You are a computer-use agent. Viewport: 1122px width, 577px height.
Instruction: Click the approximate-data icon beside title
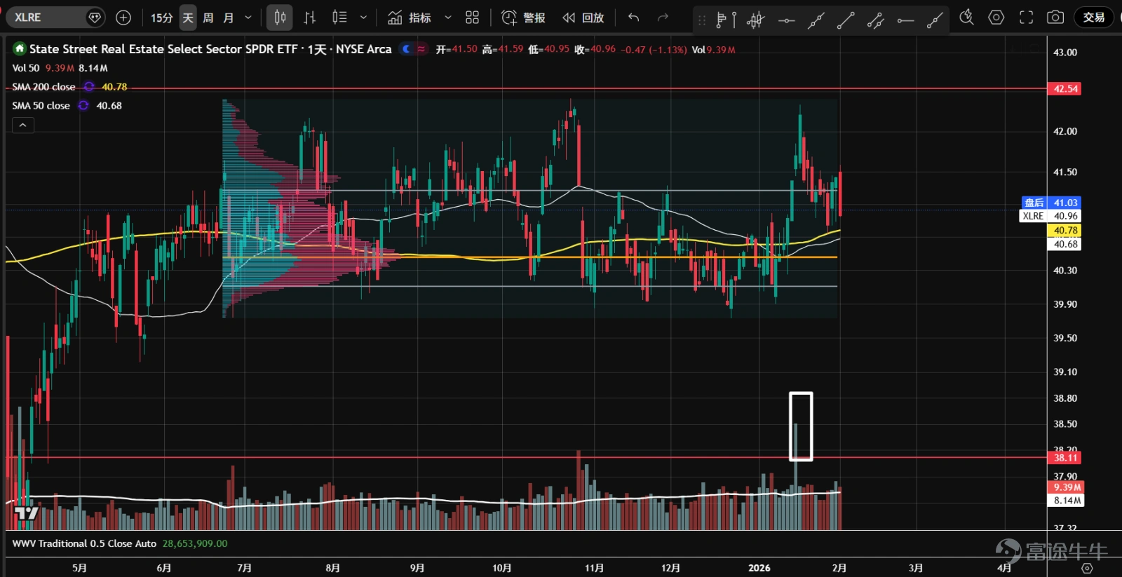[x=421, y=49]
